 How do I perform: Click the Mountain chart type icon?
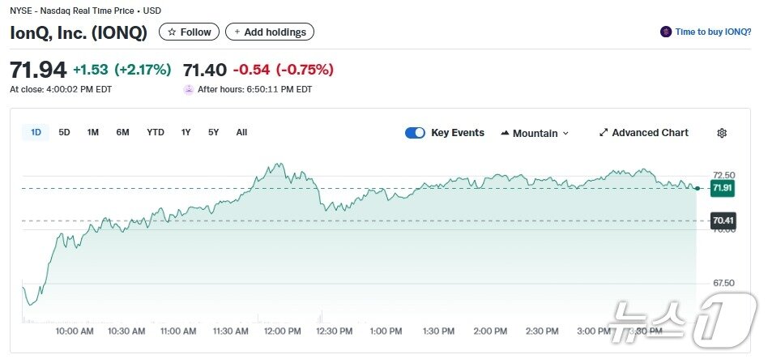[505, 133]
